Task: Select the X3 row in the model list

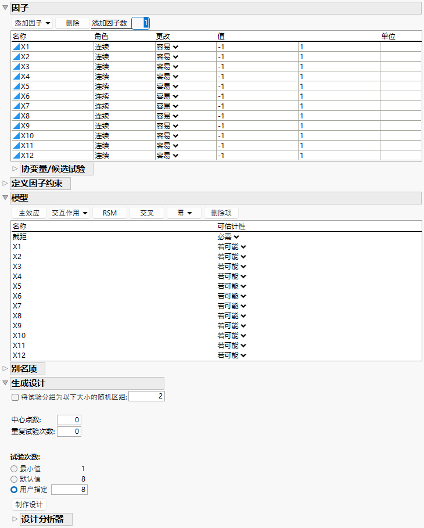Action: [x=216, y=267]
